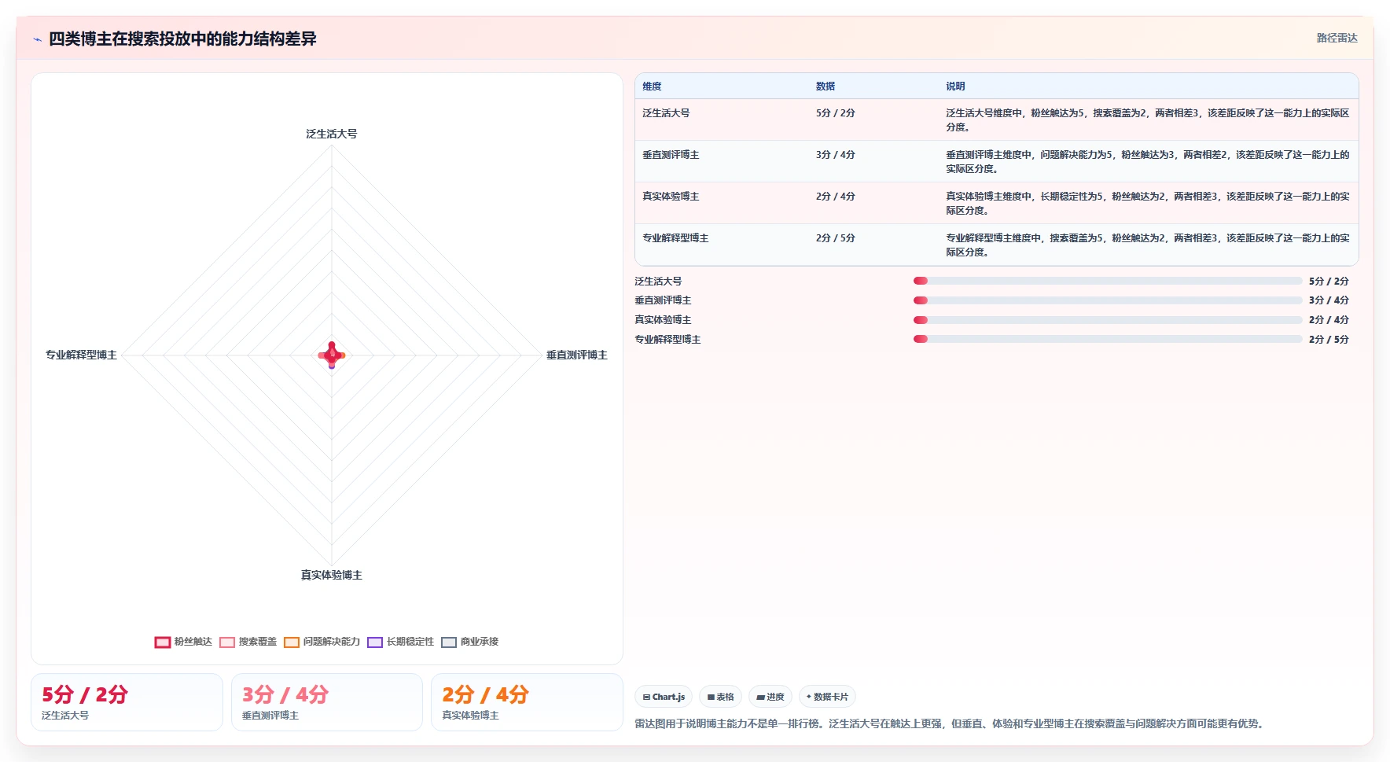Screen dimensions: 1390x762
Task: Click the 数据 table column header
Action: point(826,87)
